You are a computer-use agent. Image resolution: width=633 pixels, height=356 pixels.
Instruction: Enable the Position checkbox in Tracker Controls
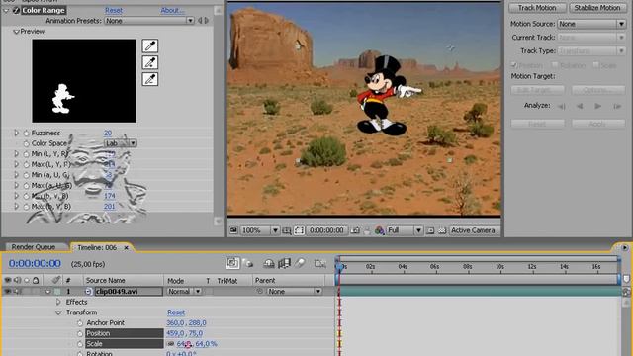pos(514,65)
